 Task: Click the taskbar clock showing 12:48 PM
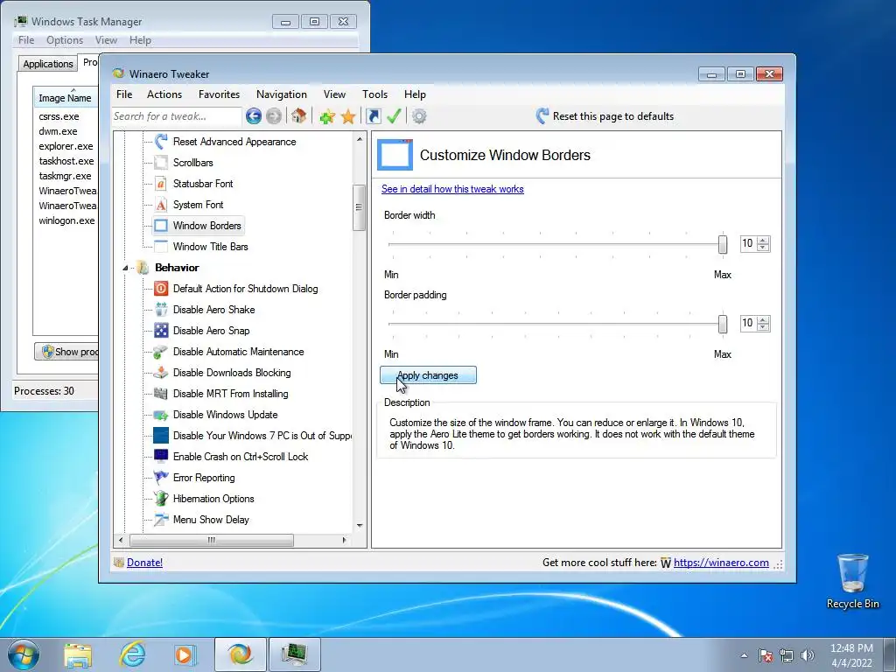click(851, 654)
